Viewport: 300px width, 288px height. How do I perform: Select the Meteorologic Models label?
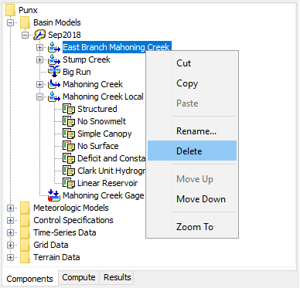coord(71,208)
